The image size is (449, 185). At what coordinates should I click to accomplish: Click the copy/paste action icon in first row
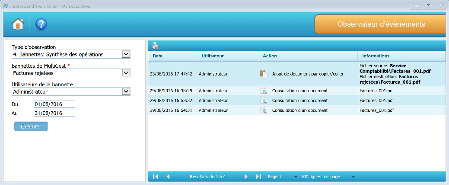[264, 74]
